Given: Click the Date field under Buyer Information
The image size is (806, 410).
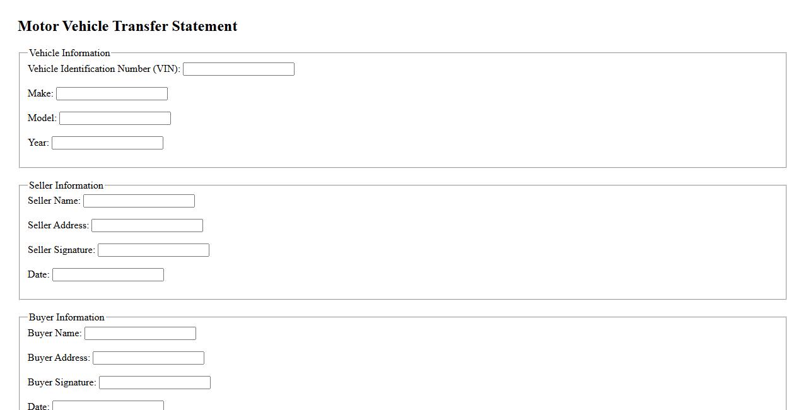Looking at the screenshot, I should 108,406.
